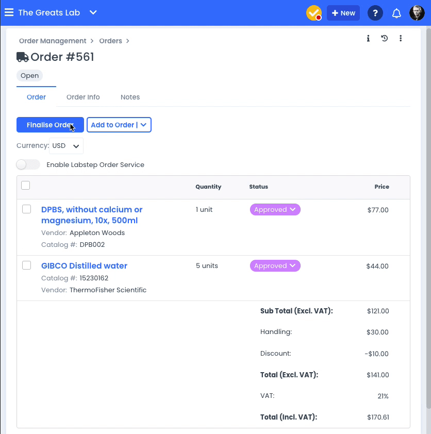
Task: Select the GIBCO Distilled water checkbox
Action: (x=27, y=265)
